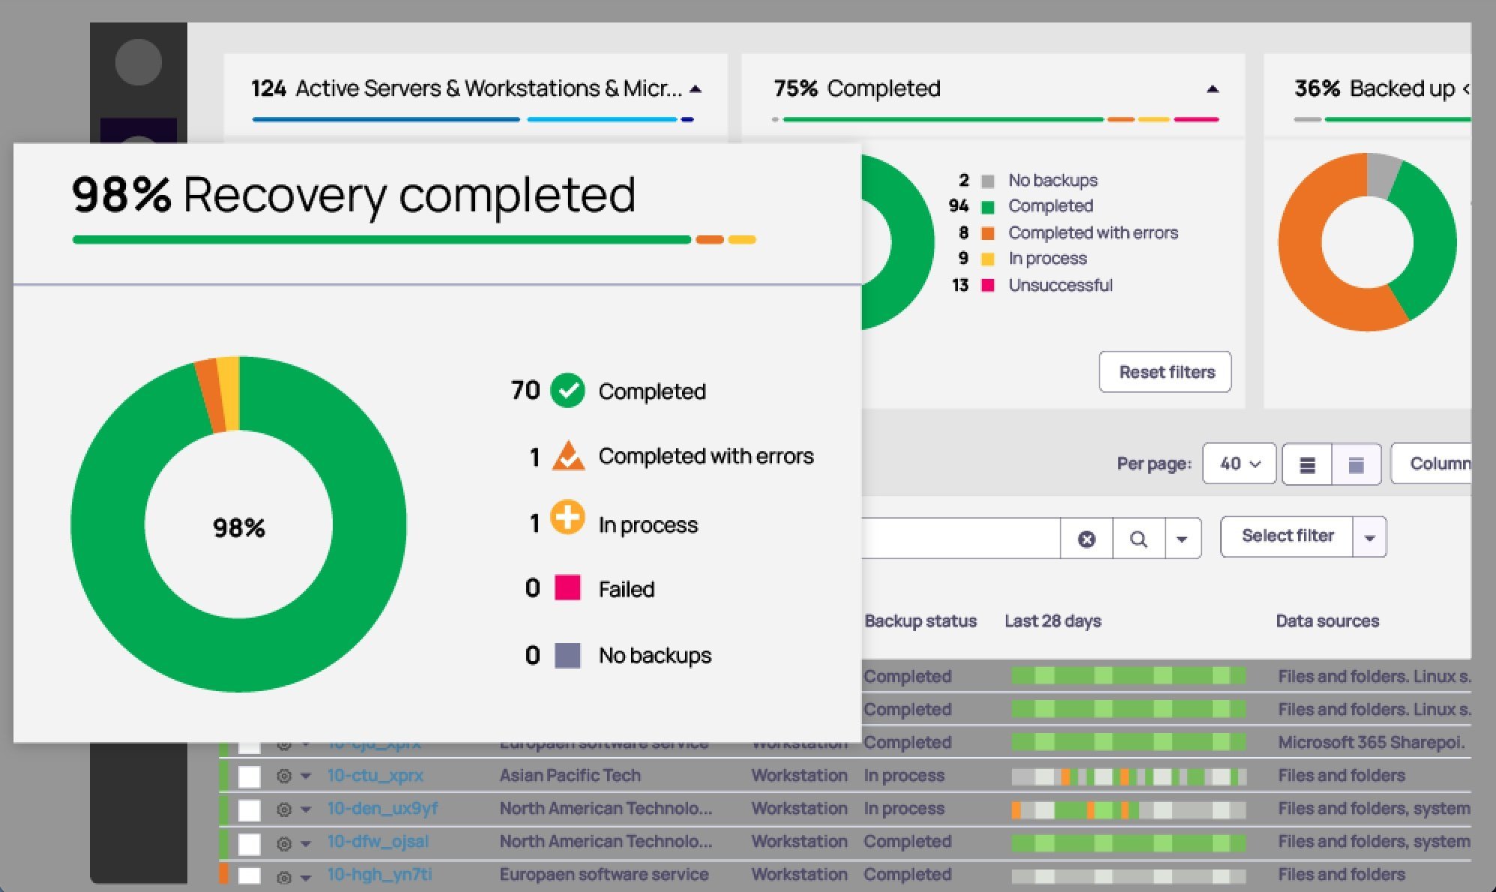Open the 10-den_ux9yf device link
Screen dimensions: 1496x892
coord(382,808)
